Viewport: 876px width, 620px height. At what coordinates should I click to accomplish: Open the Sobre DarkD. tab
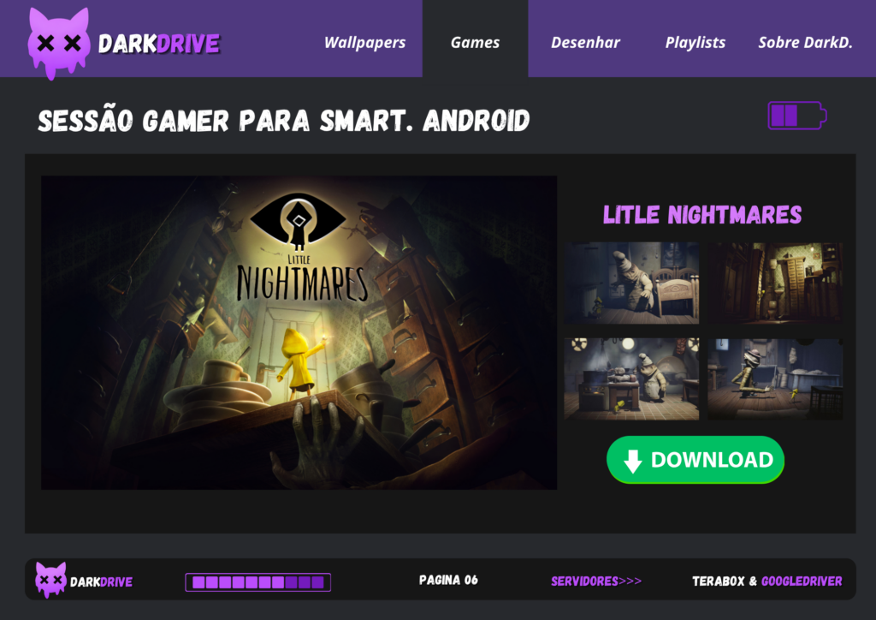[x=805, y=43]
